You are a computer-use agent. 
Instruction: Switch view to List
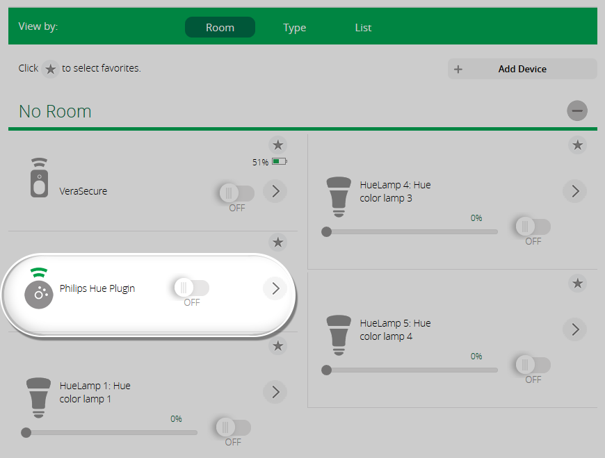pyautogui.click(x=363, y=27)
